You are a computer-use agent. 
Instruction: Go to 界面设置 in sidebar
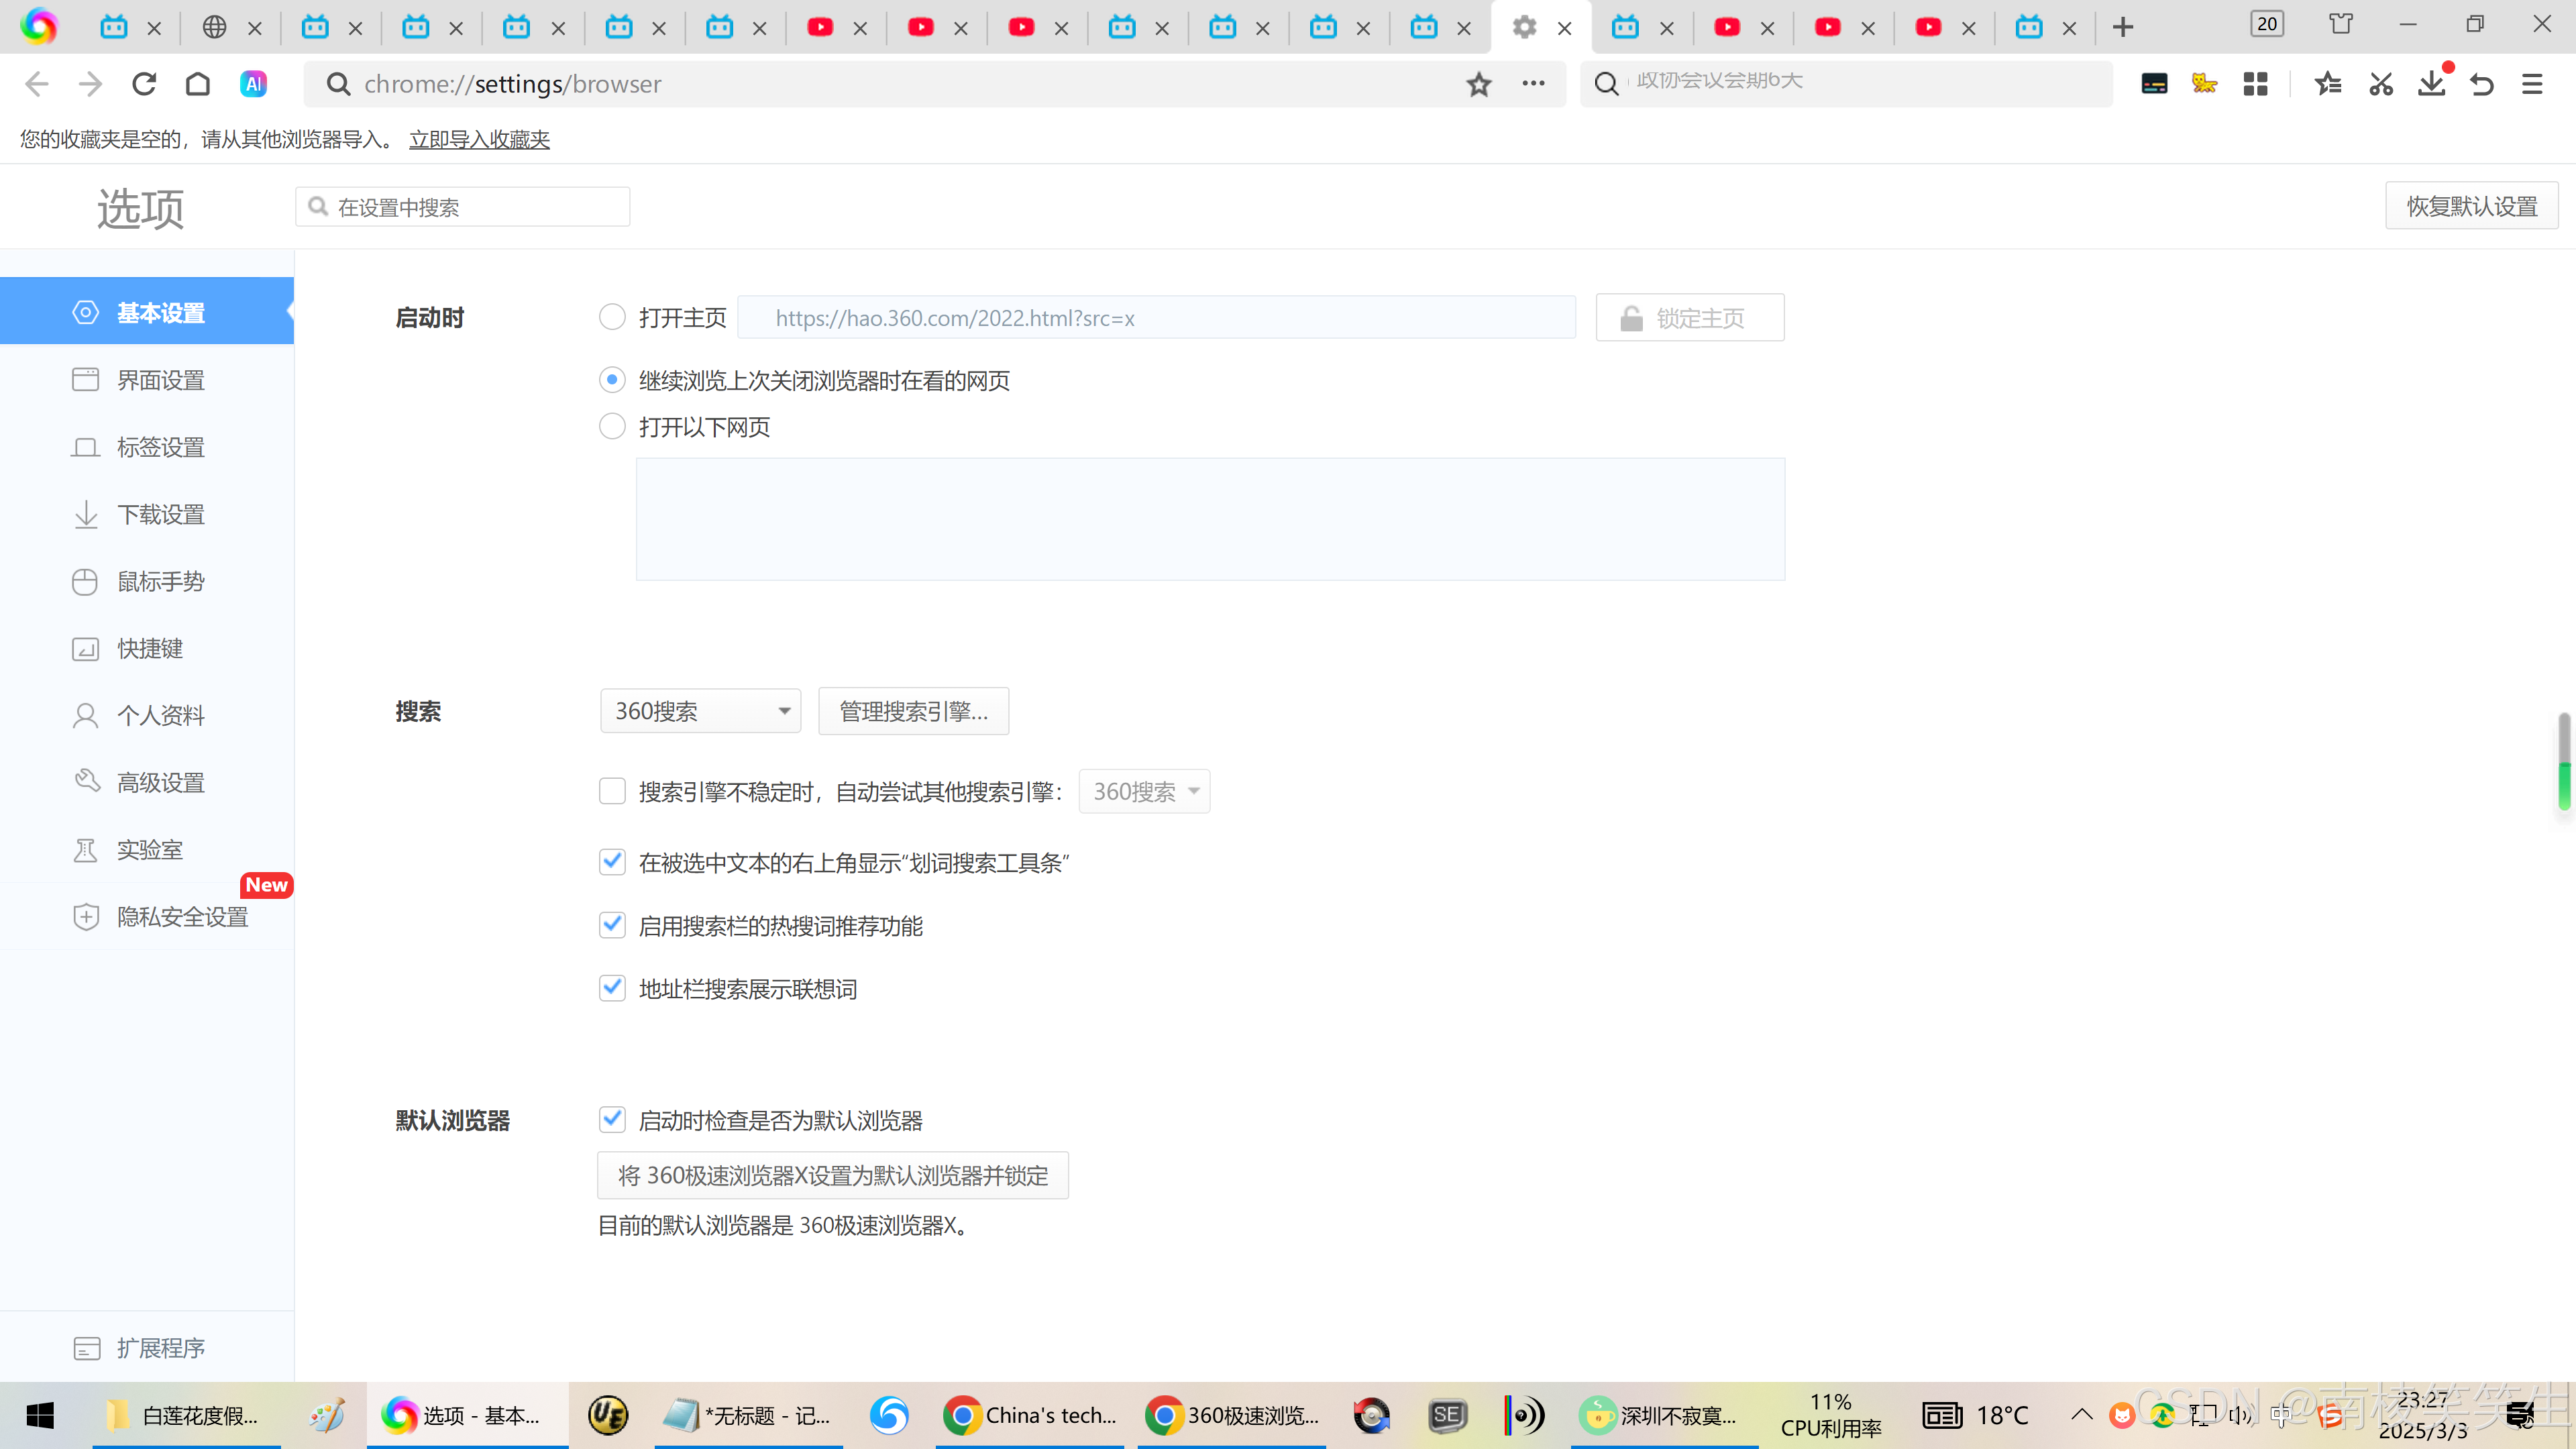(160, 380)
